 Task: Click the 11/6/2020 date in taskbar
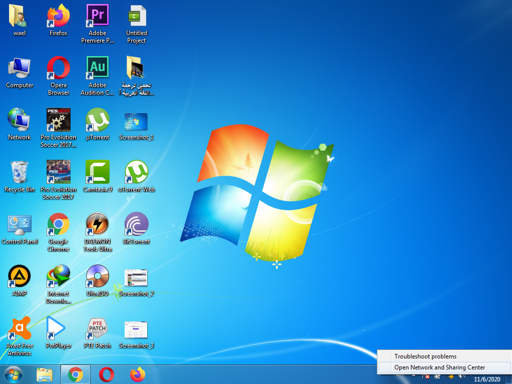tap(487, 379)
